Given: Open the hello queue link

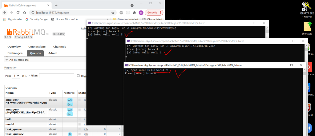Looking at the screenshot, I should click(9, 119).
